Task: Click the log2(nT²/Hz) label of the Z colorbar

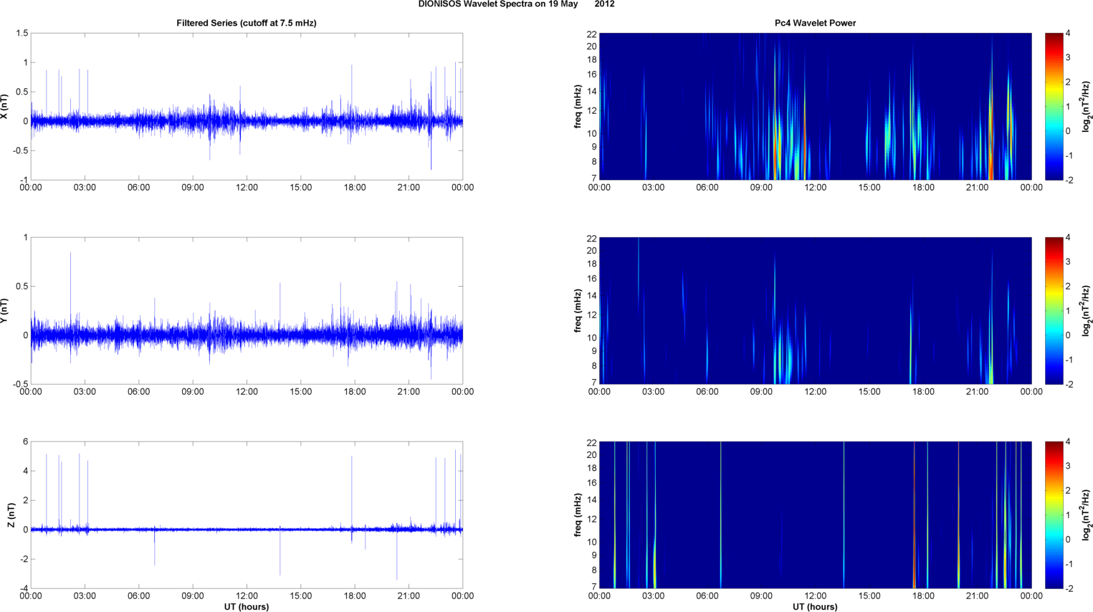Action: coord(1087,515)
